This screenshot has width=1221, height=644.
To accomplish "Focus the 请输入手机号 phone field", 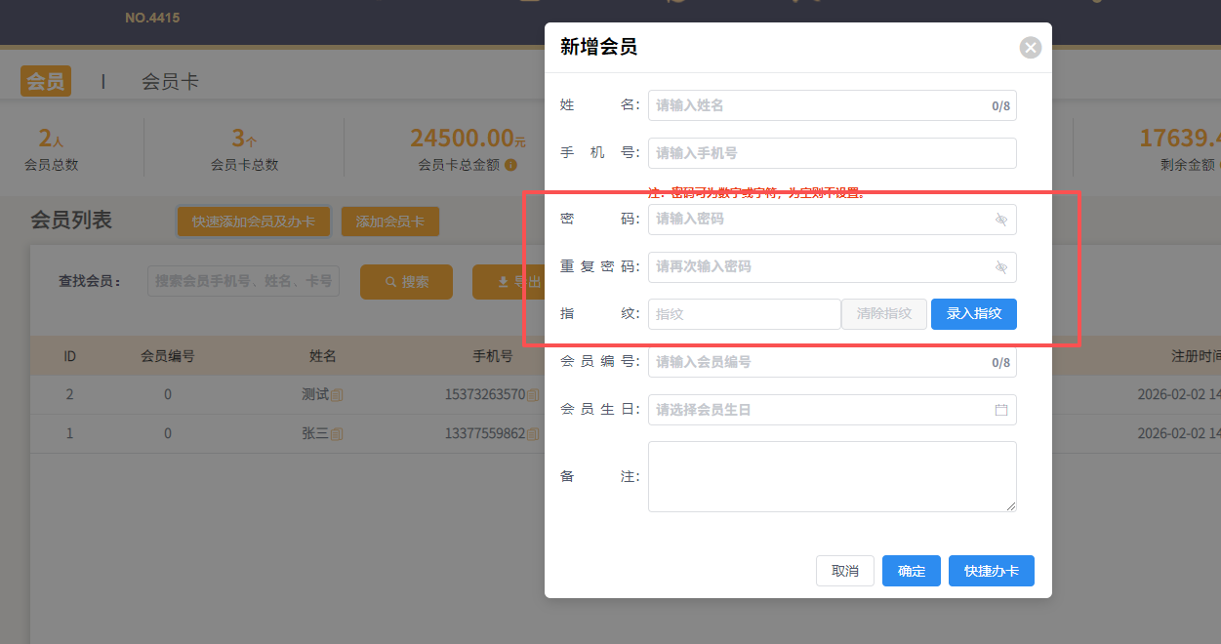I will (x=832, y=153).
